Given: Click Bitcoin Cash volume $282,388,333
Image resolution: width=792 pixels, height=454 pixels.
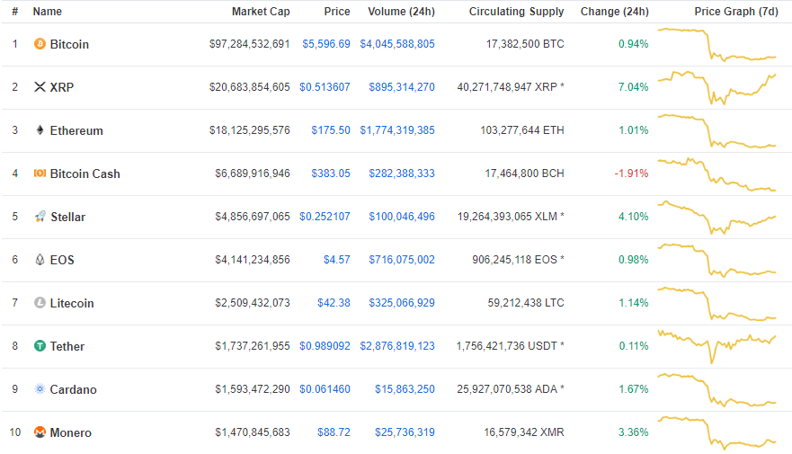Looking at the screenshot, I should coord(402,174).
